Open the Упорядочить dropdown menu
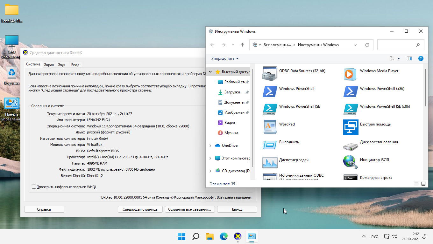Image resolution: width=433 pixels, height=244 pixels. pos(225,58)
